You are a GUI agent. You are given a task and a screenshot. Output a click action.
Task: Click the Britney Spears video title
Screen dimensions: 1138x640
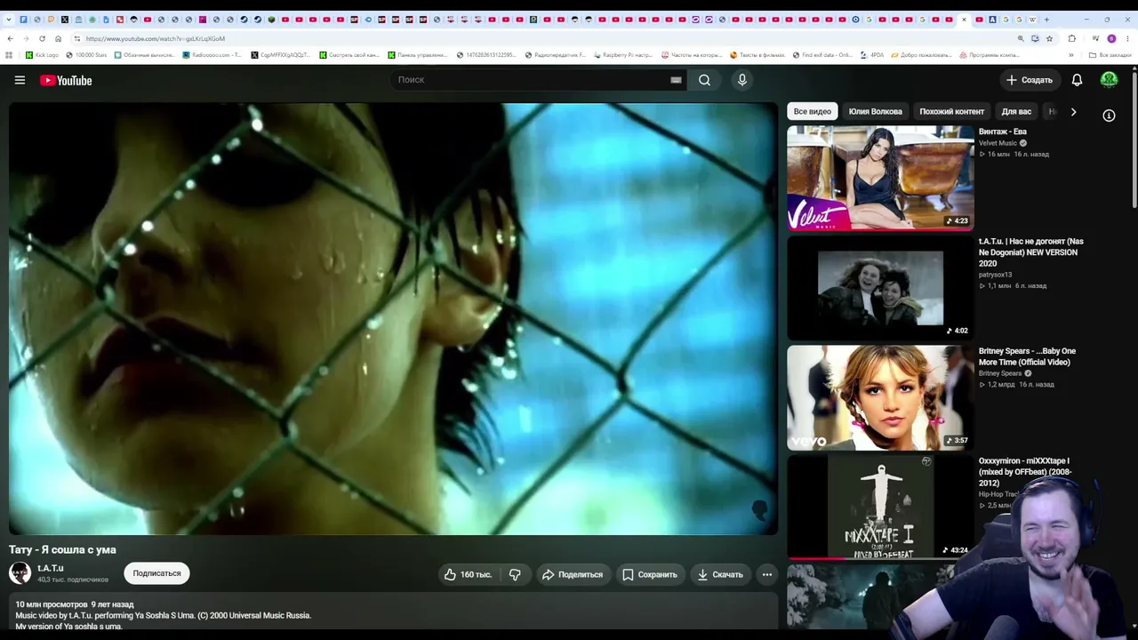point(1027,356)
